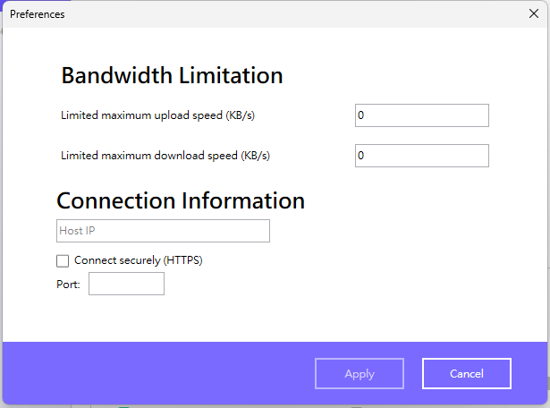Close the Preferences dialog with X
This screenshot has width=550, height=408.
534,14
